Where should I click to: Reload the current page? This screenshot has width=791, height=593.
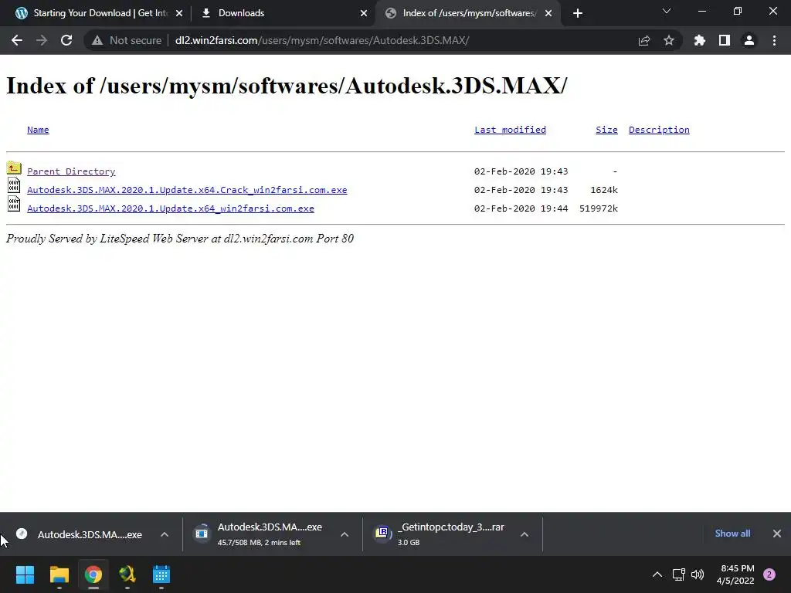[66, 40]
